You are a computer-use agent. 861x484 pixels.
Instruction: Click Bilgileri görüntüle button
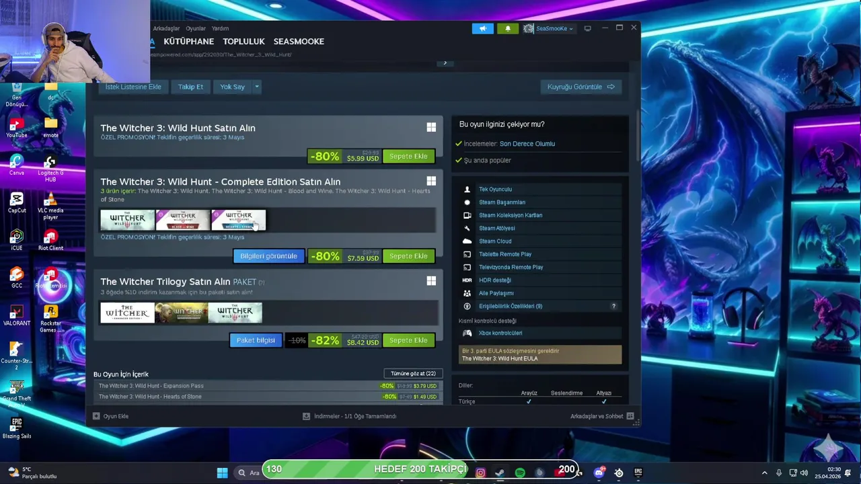268,256
